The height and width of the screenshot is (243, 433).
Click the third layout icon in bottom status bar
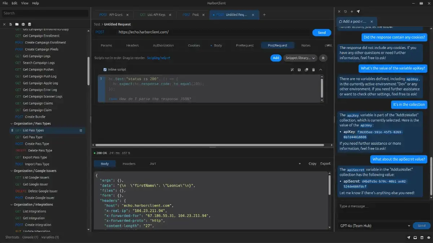point(422,238)
